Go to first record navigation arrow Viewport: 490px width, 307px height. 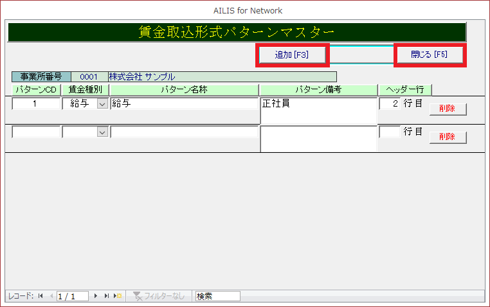point(41,296)
